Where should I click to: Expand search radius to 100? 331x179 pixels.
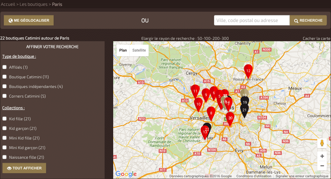[x=206, y=38]
